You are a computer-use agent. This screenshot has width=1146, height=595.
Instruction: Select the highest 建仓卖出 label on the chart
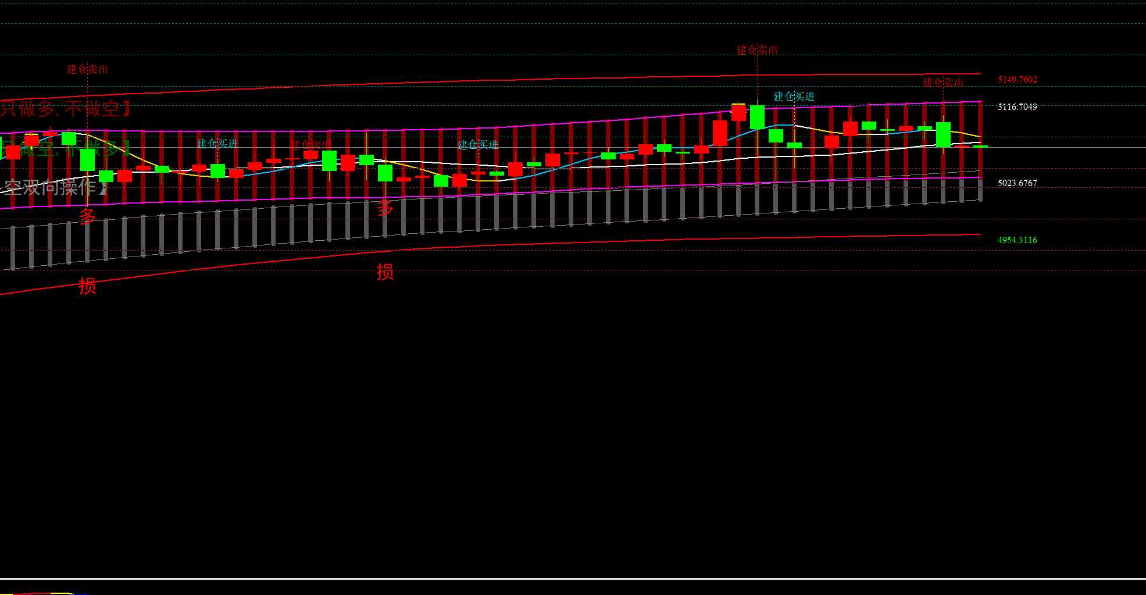click(x=757, y=50)
